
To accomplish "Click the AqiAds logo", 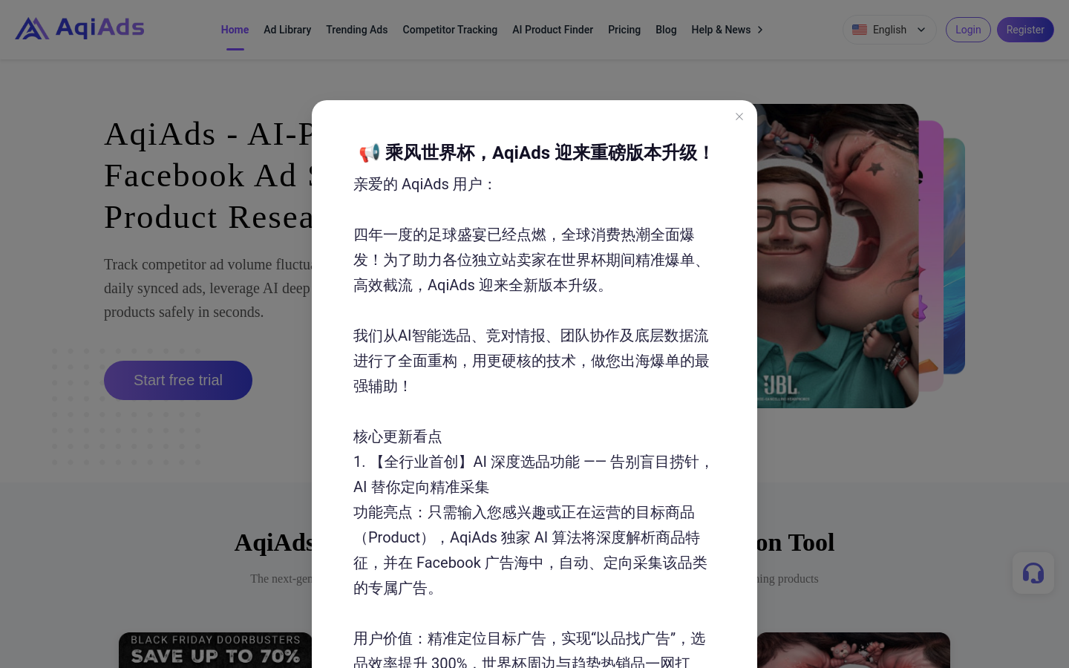I will pos(80,28).
